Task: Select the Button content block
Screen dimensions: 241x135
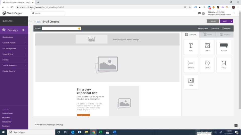Action: coord(224,47)
